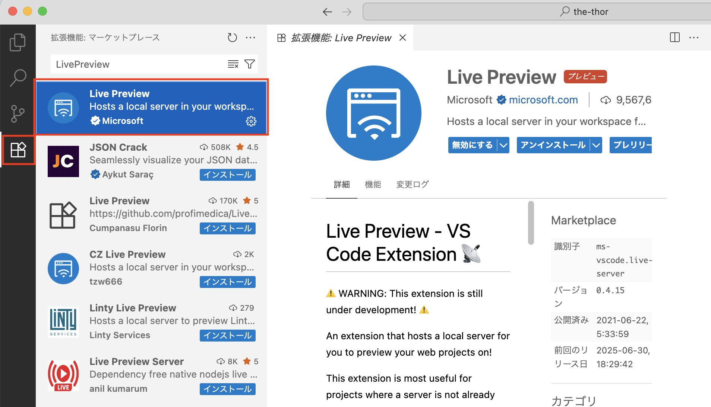Open editor more actions menu
This screenshot has width=711, height=407.
tap(694, 38)
